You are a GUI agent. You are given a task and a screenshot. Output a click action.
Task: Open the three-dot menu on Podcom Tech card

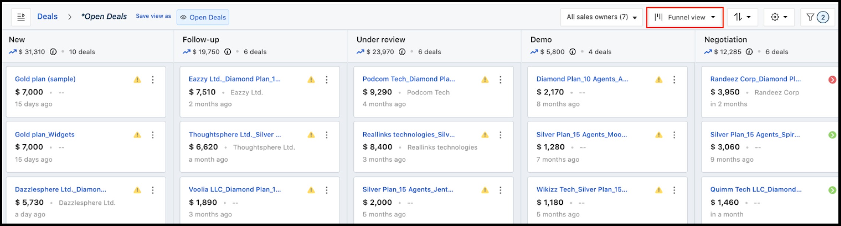500,80
